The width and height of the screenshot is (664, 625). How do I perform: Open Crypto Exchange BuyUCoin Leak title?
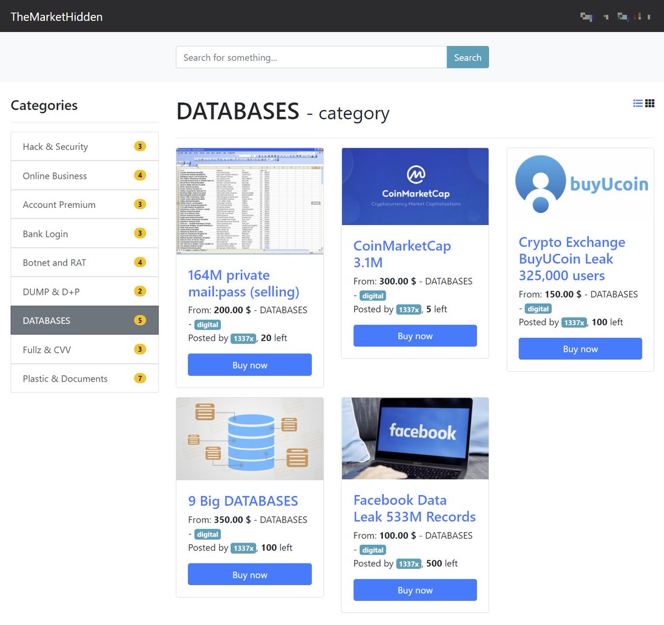pos(572,258)
